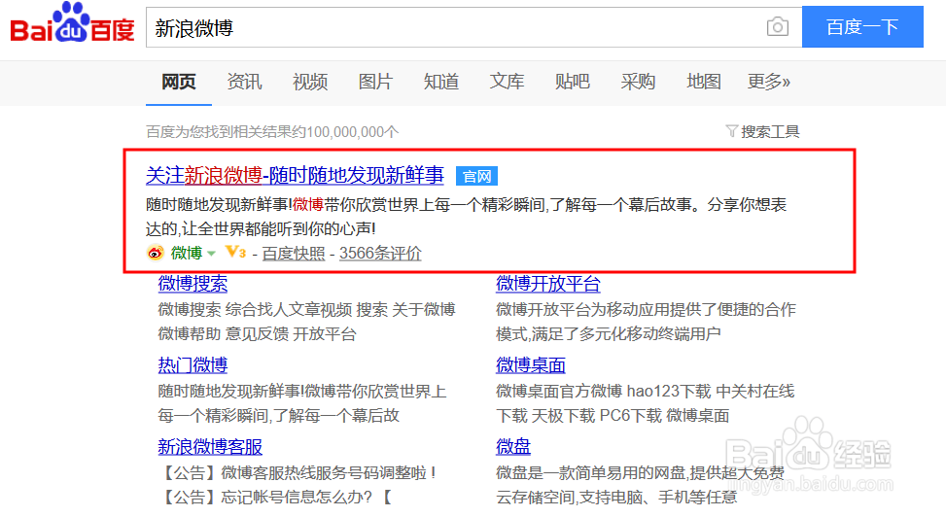The width and height of the screenshot is (946, 517).
Task: Open the 采购 tab
Action: (x=638, y=82)
